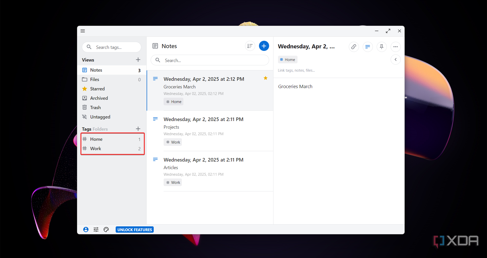
Task: Open the account profile icon
Action: tap(86, 230)
